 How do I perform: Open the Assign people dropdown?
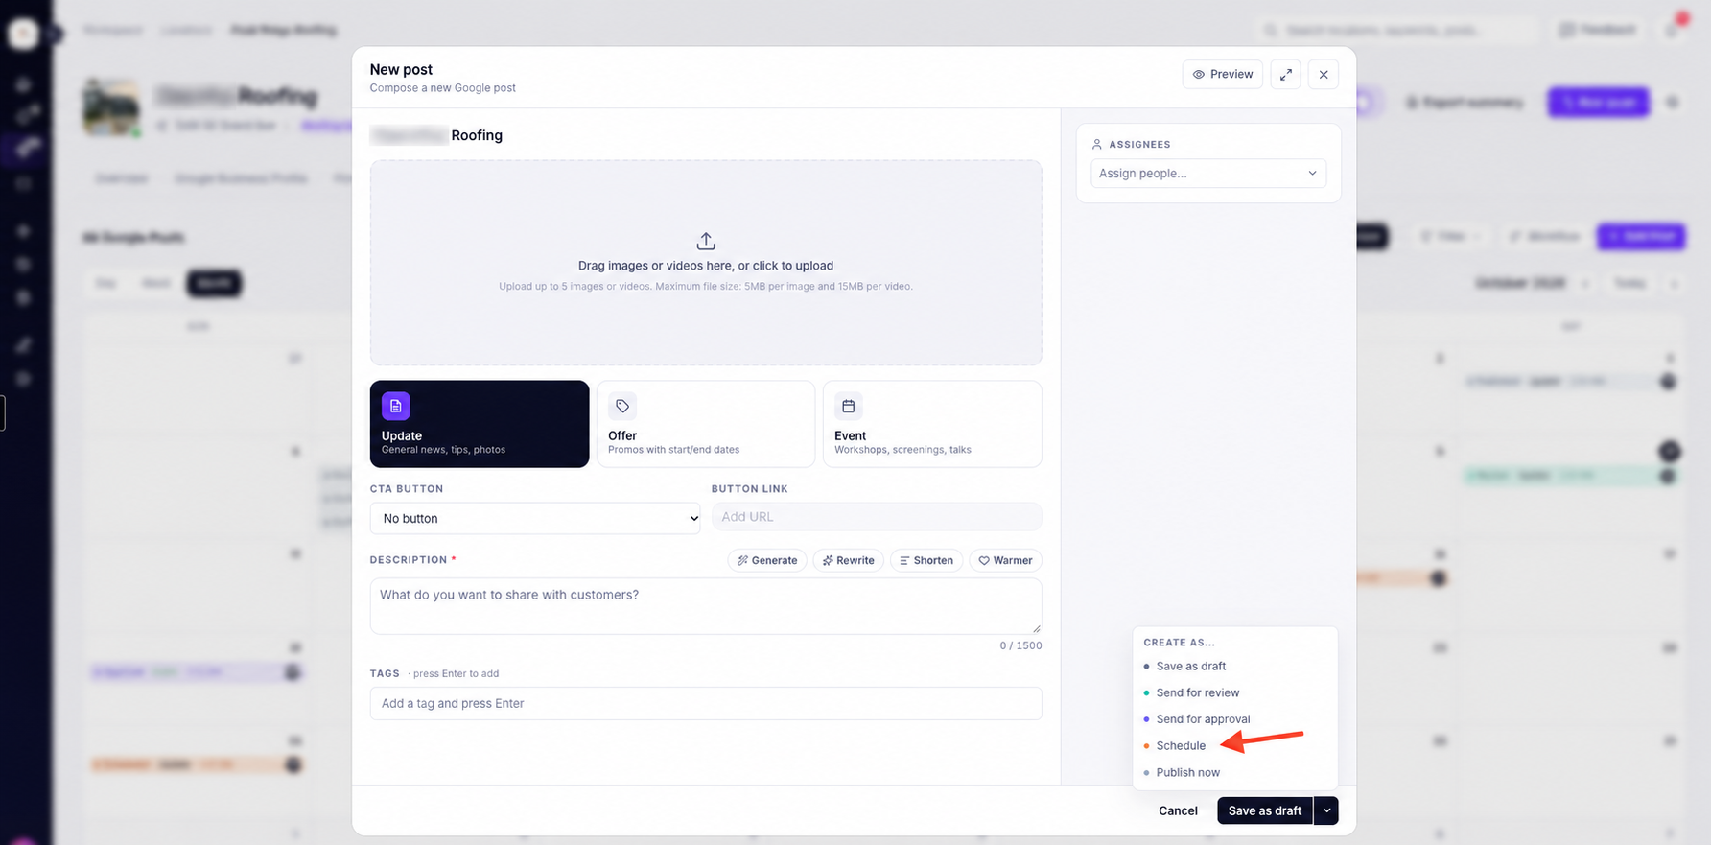1208,174
